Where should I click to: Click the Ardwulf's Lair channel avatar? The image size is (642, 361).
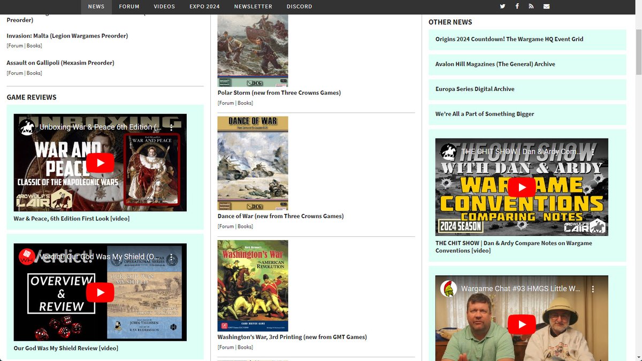26,127
